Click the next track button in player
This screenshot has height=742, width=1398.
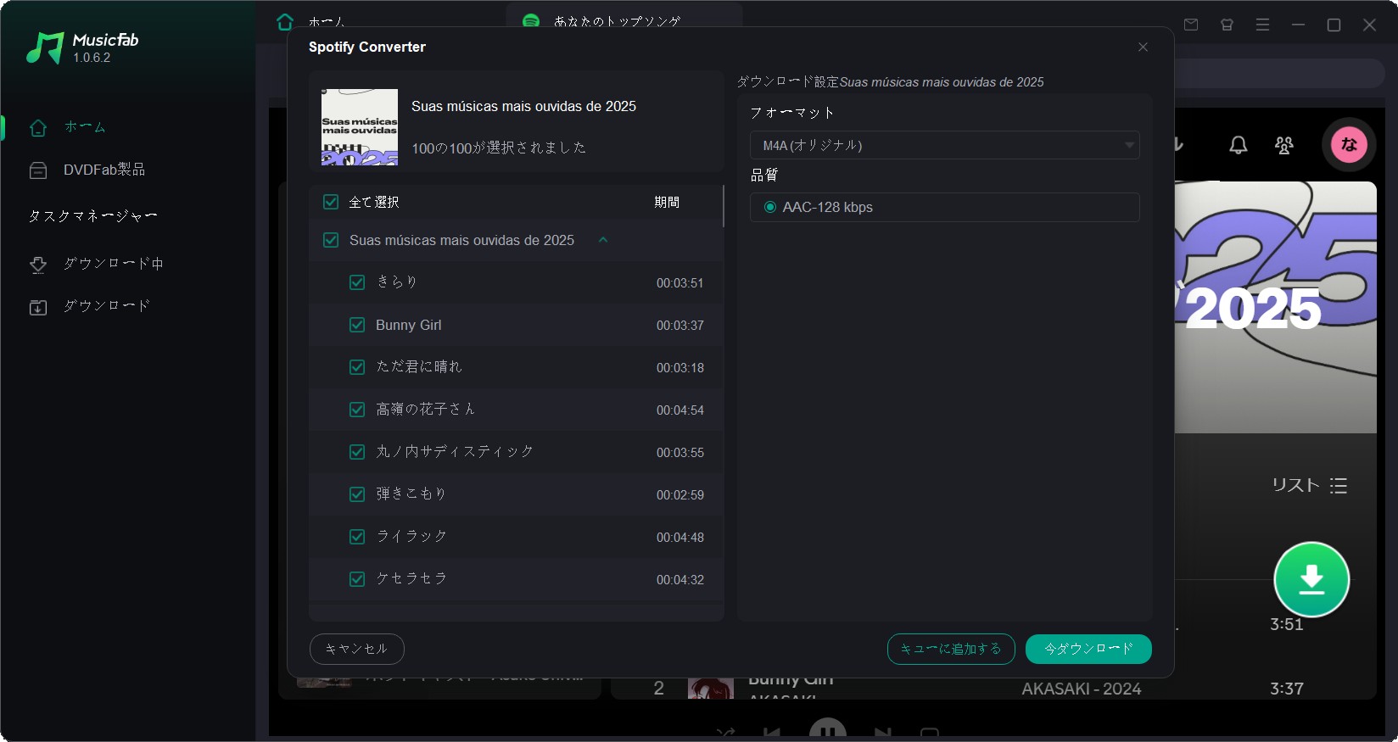coord(883,734)
